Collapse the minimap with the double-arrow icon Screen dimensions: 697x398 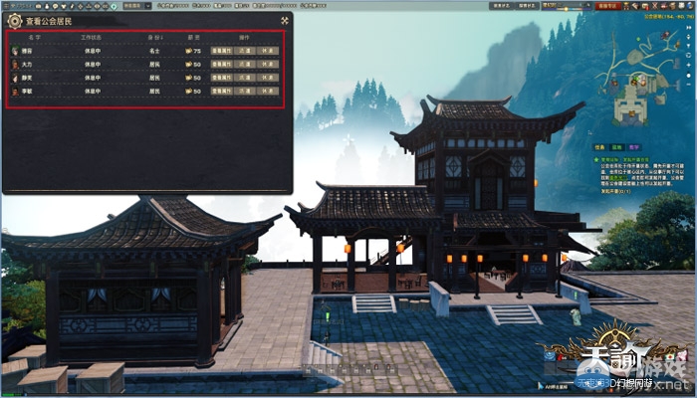689,28
